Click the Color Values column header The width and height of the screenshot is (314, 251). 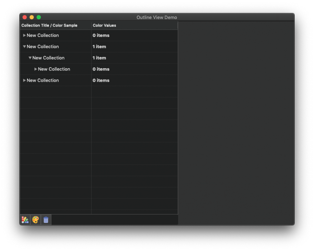[104, 25]
